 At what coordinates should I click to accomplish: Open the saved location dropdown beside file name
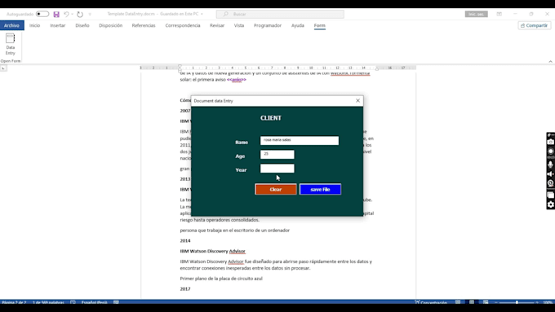click(202, 14)
